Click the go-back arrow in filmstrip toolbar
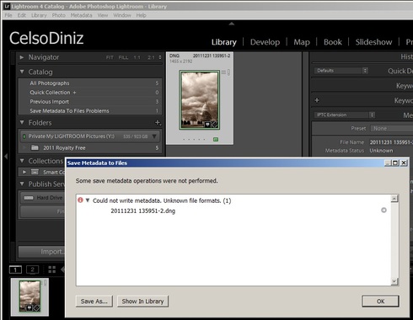The width and height of the screenshot is (413, 320). point(63,269)
